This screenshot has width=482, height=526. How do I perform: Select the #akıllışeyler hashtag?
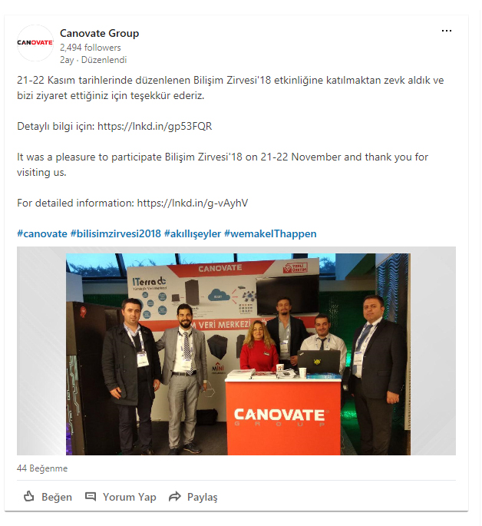(193, 233)
